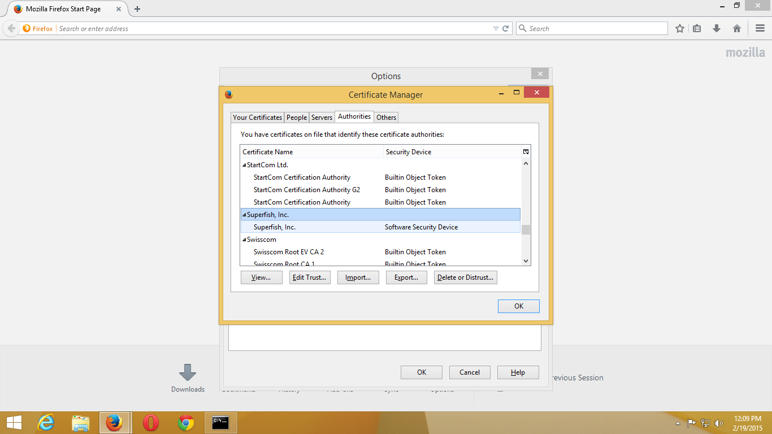This screenshot has height=434, width=772.
Task: Reload the current page
Action: [x=506, y=28]
